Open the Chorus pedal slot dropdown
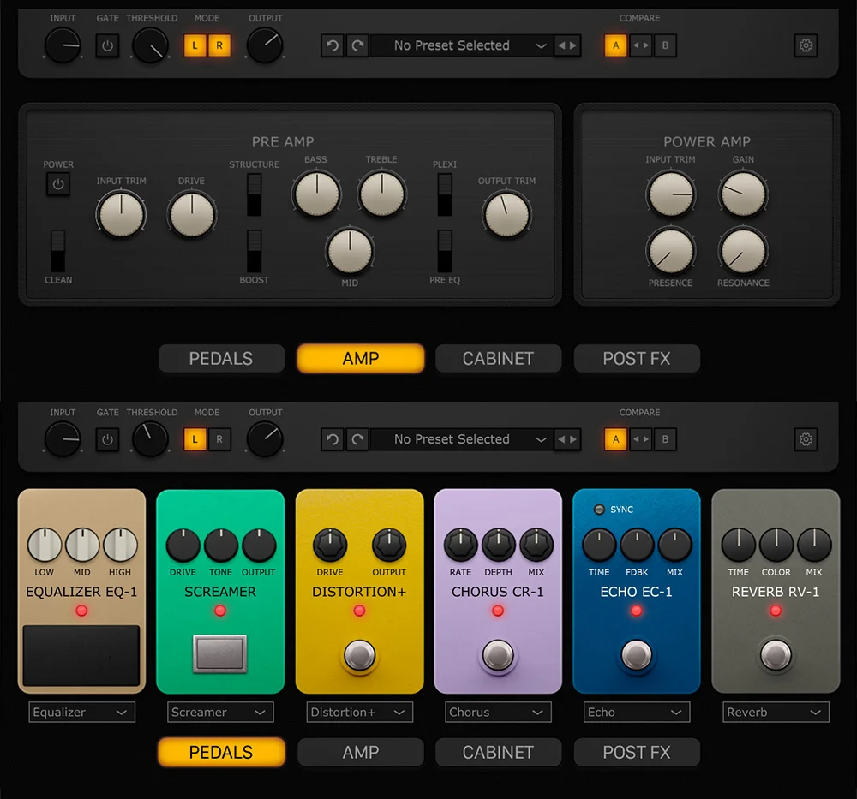 point(498,713)
